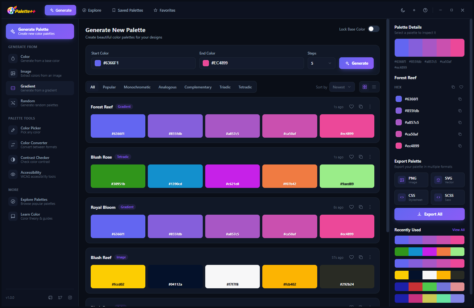The image size is (474, 308).
Task: Click the End Color hex field
Action: click(252, 63)
